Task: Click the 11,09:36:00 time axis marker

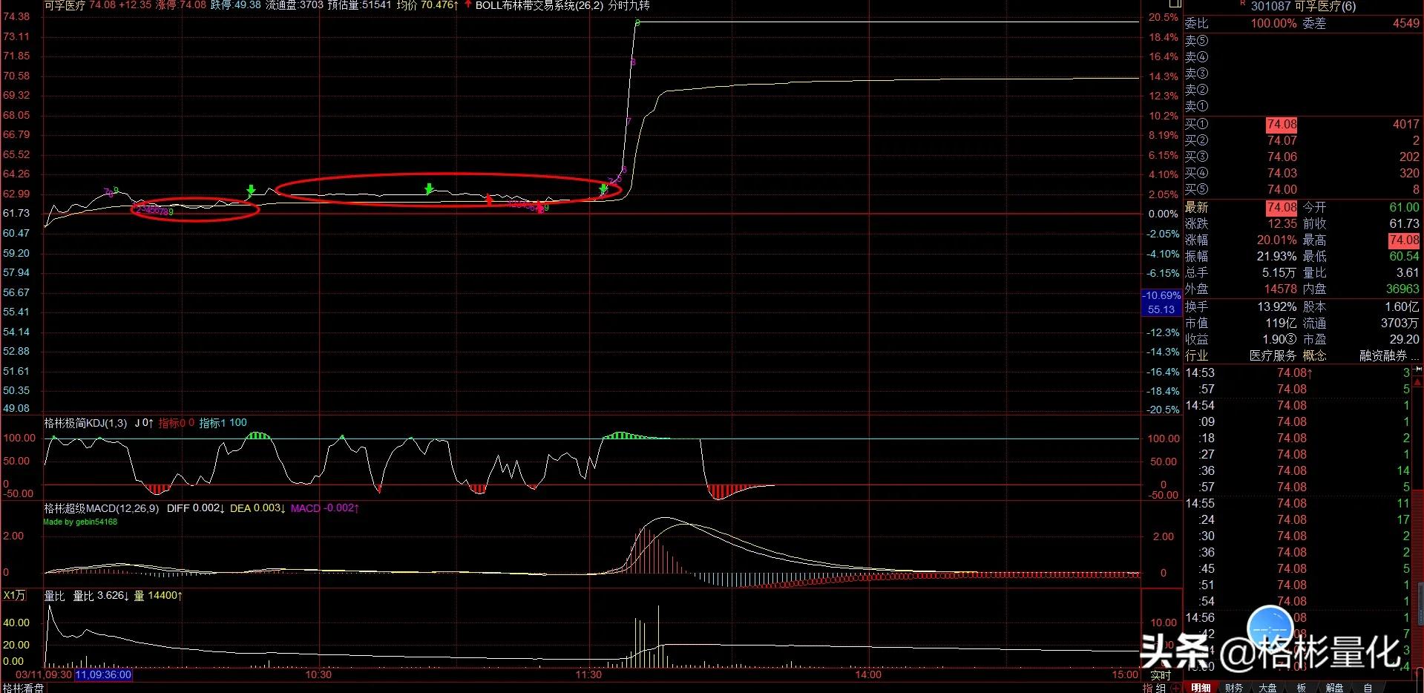Action: (x=103, y=674)
